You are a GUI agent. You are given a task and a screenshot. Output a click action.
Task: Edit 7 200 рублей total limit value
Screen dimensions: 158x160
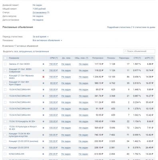click(39, 9)
